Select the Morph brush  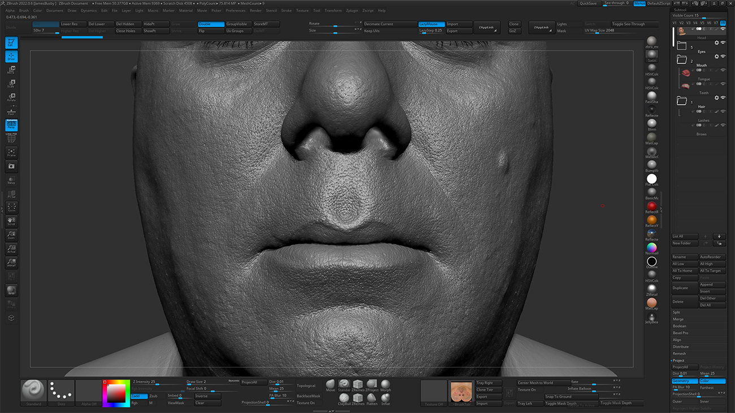(386, 384)
